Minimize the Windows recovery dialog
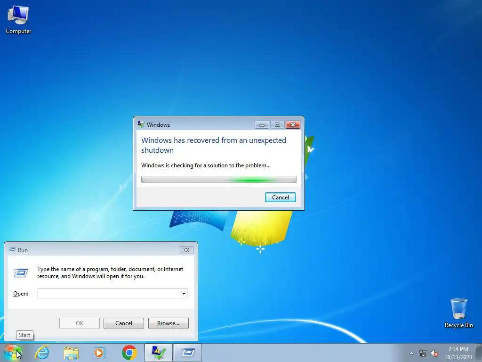This screenshot has height=362, width=482. [262, 124]
